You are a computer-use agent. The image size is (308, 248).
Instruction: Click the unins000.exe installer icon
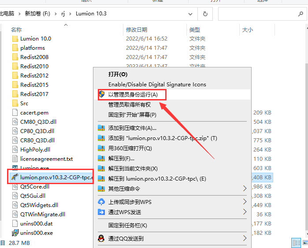point(15,233)
